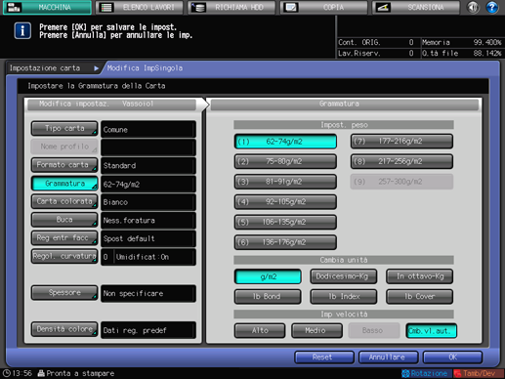Viewport: 505px width, 379px height.
Task: Click the Bianco colored paper value
Action: pos(148,202)
